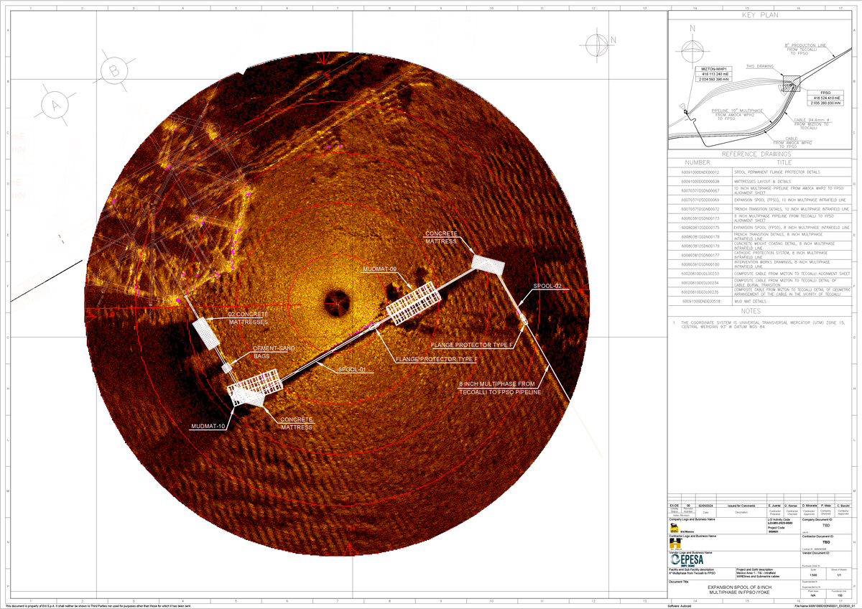Click the FPSO block symbol in the Key Plan
The width and height of the screenshot is (862, 609).
[792, 84]
